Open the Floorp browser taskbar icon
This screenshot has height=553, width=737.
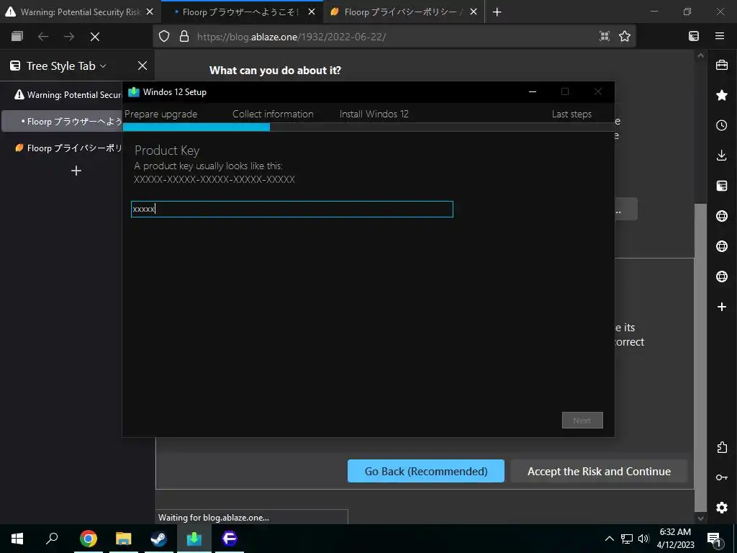click(230, 539)
